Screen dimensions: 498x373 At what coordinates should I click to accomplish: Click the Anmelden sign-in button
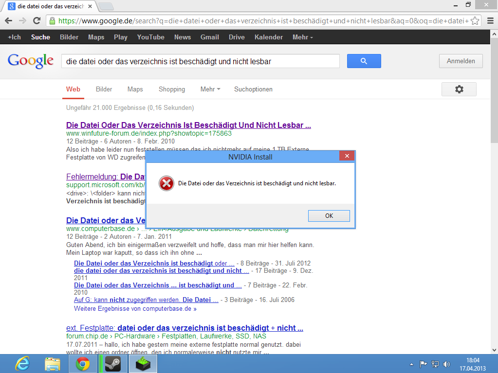pos(461,61)
